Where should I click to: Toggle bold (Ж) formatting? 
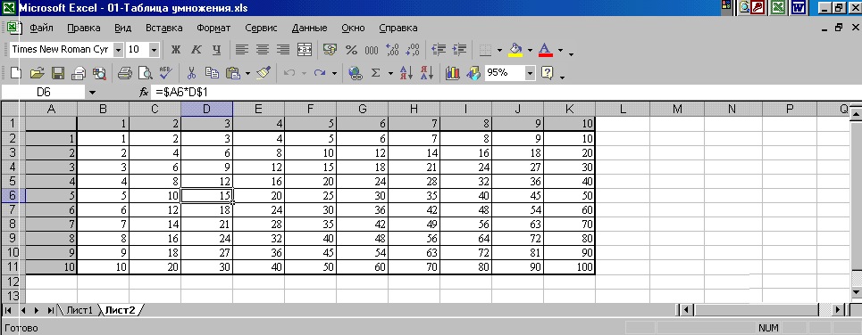click(176, 49)
